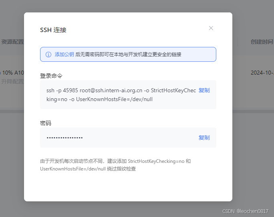Click the 10% A10 resource value
Screen dimensions: 274x217
click(x=12, y=73)
